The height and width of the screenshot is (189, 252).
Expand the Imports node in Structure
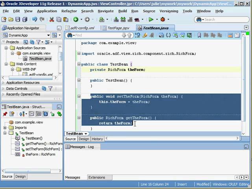coord(5,128)
